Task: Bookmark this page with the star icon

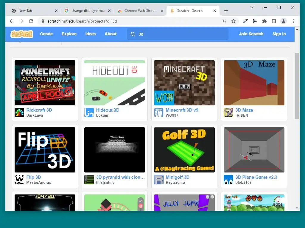Action: [x=234, y=21]
